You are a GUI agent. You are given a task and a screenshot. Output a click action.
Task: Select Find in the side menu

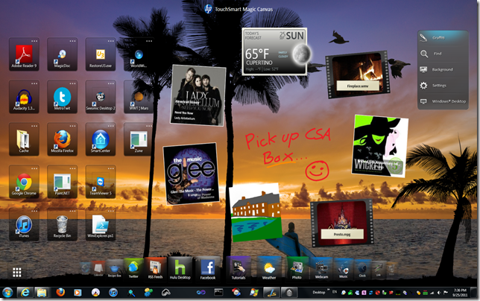pos(443,54)
